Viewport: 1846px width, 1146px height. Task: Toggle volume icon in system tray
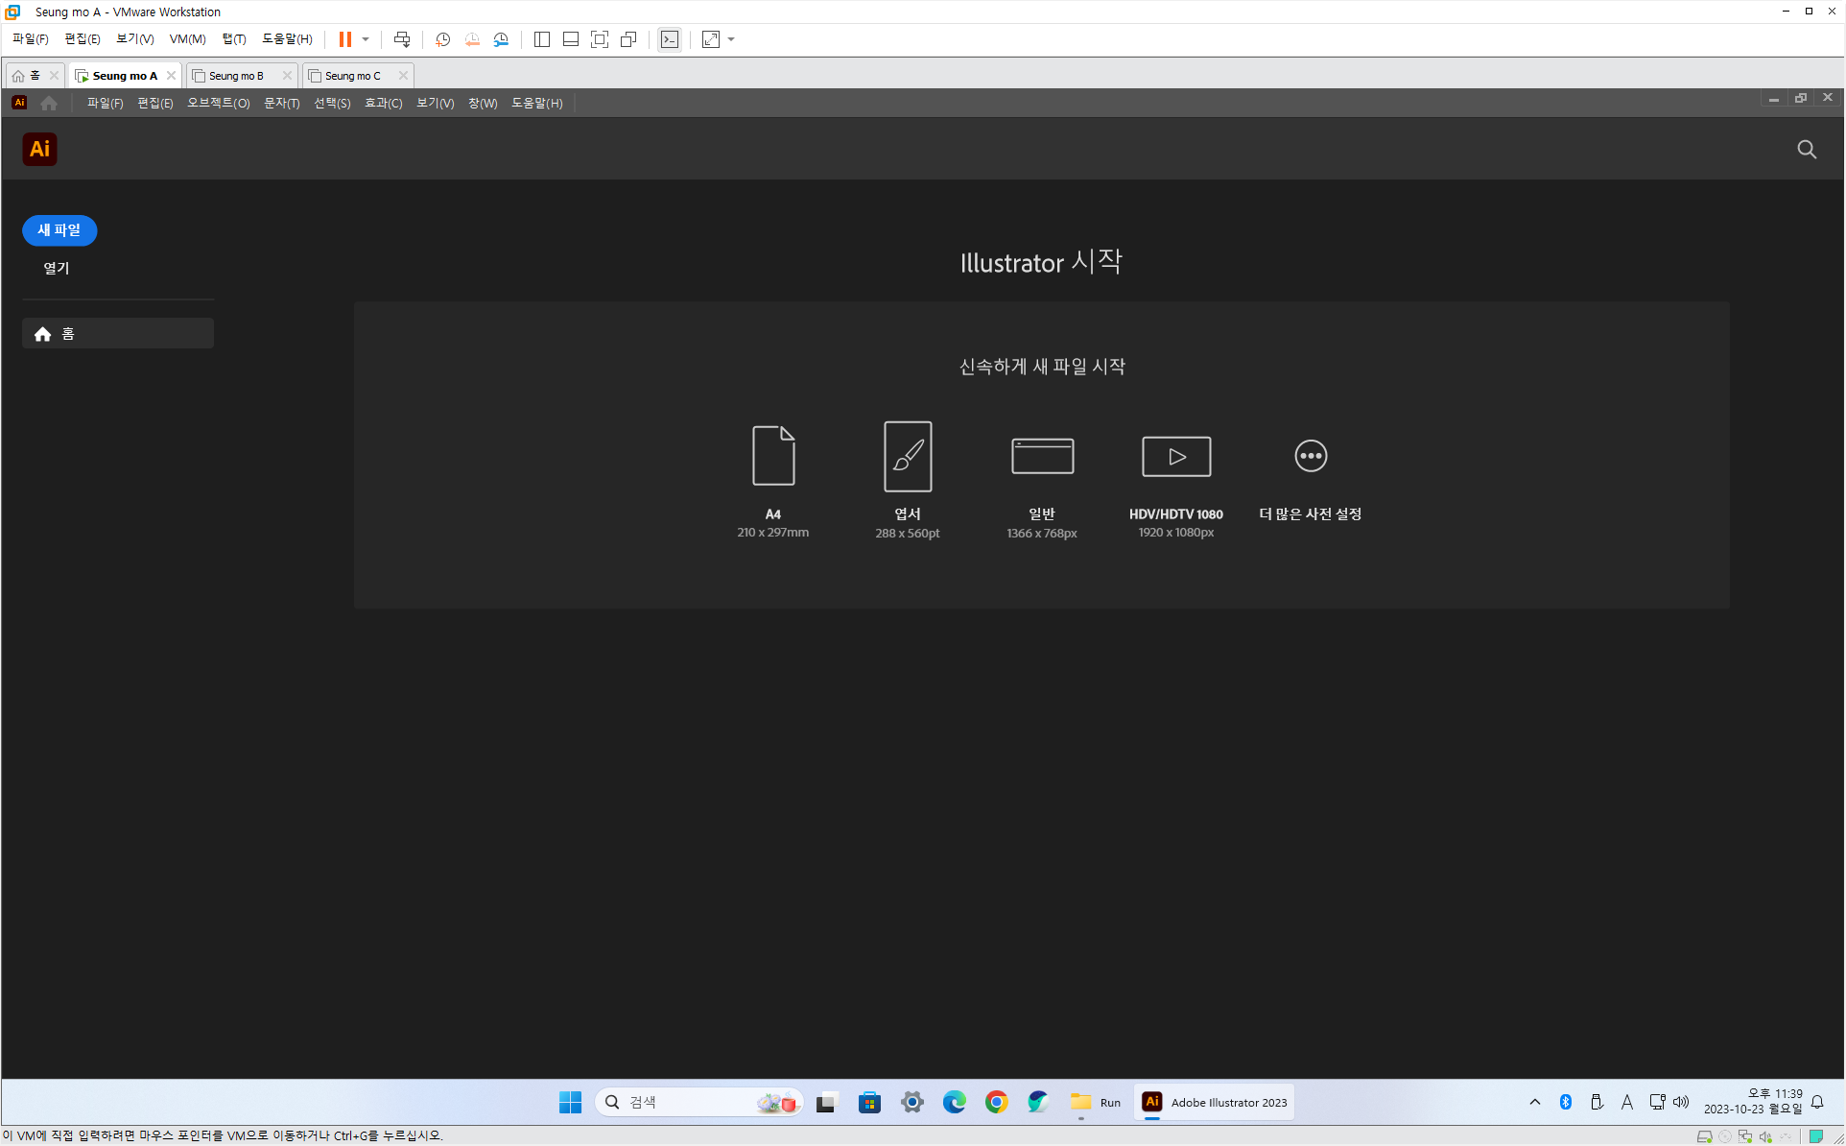1681,1102
